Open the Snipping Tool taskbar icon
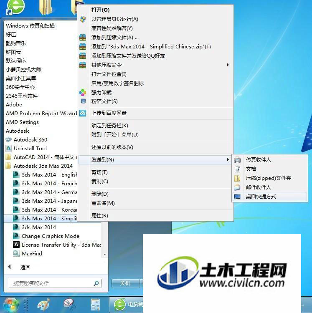Screen dimensions: 312x313 [x=70, y=305]
